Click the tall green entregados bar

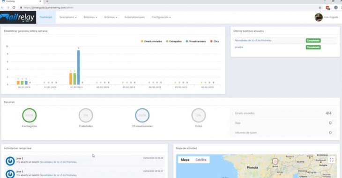(x=74, y=79)
